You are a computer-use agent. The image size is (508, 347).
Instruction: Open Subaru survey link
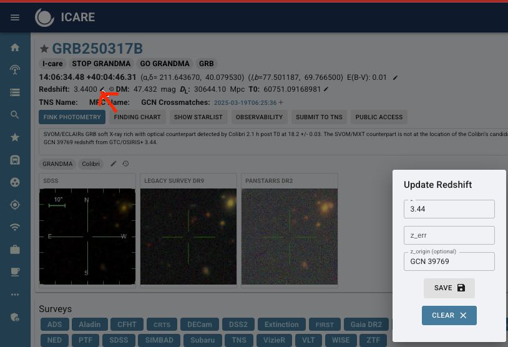tap(202, 340)
